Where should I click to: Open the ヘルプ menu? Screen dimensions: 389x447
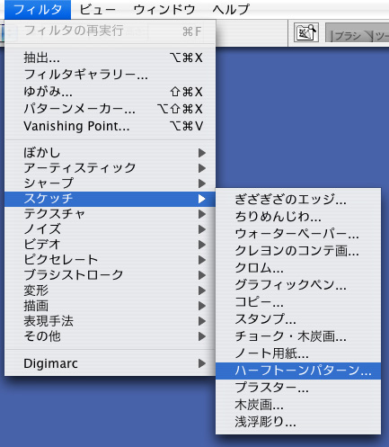pyautogui.click(x=231, y=10)
